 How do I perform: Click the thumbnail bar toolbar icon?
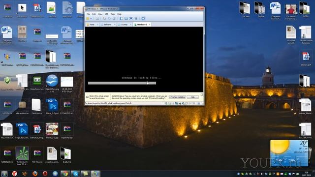pos(126,19)
